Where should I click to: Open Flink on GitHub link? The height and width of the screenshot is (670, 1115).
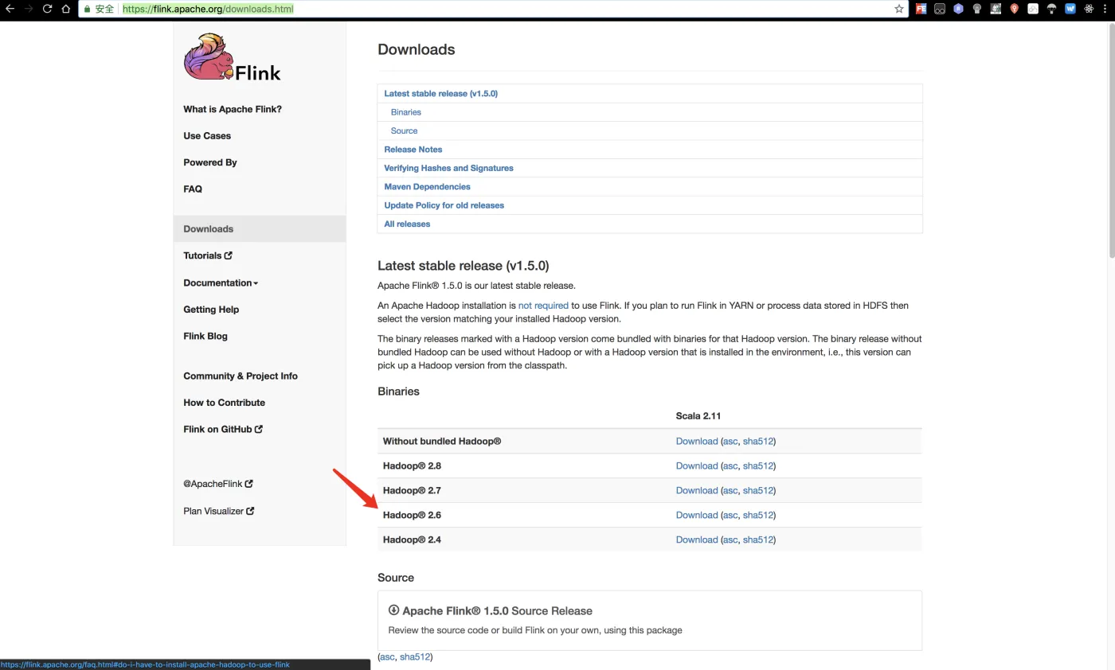click(x=223, y=429)
